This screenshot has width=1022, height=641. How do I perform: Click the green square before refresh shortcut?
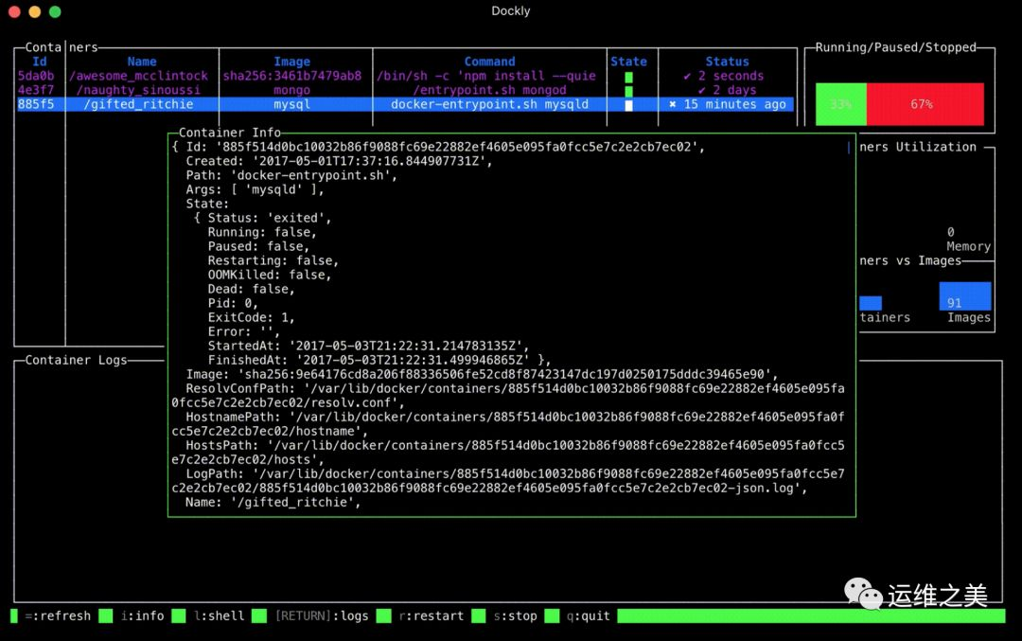[14, 615]
